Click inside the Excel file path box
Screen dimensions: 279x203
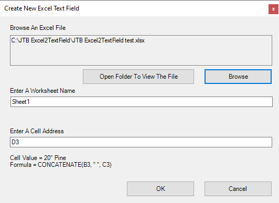click(141, 50)
